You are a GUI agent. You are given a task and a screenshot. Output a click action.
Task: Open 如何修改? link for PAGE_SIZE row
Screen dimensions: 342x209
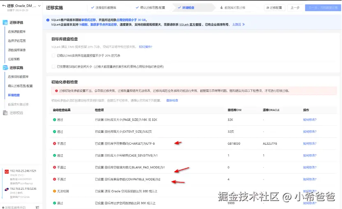point(310,120)
